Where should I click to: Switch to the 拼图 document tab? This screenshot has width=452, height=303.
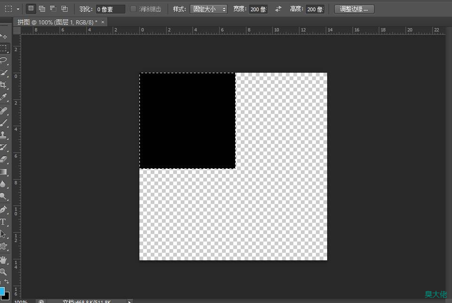pyautogui.click(x=57, y=22)
